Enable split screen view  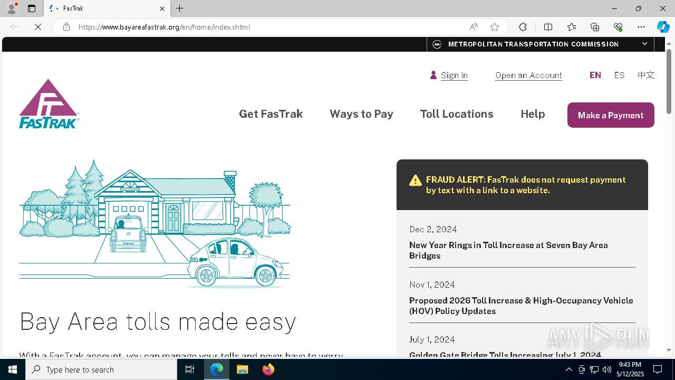click(x=548, y=27)
